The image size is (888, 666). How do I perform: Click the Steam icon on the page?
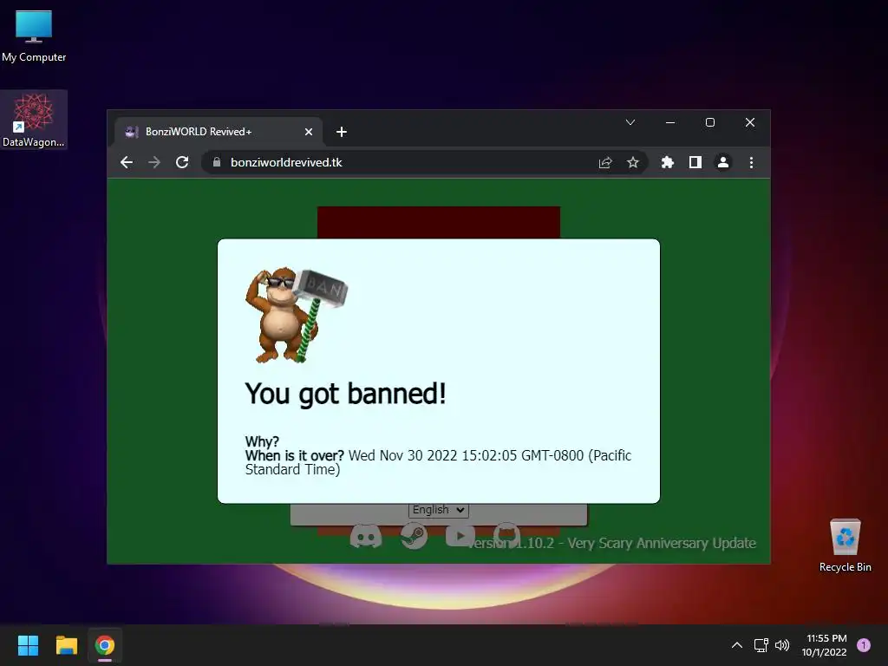click(x=414, y=536)
